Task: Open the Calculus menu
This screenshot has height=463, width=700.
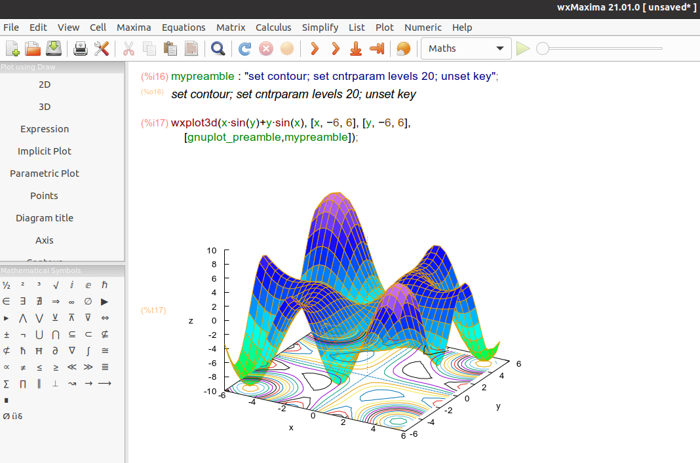Action: 273,28
